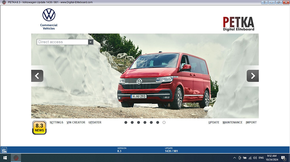Select the fourth slide indicator dot

(x=145, y=123)
